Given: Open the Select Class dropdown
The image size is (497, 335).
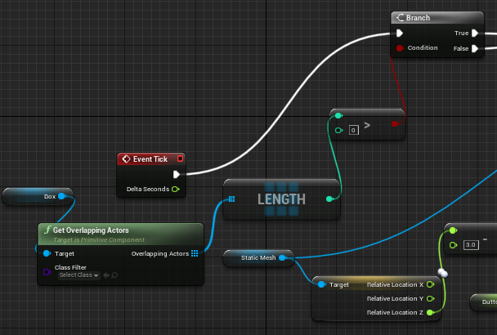Looking at the screenshot, I should coord(79,275).
